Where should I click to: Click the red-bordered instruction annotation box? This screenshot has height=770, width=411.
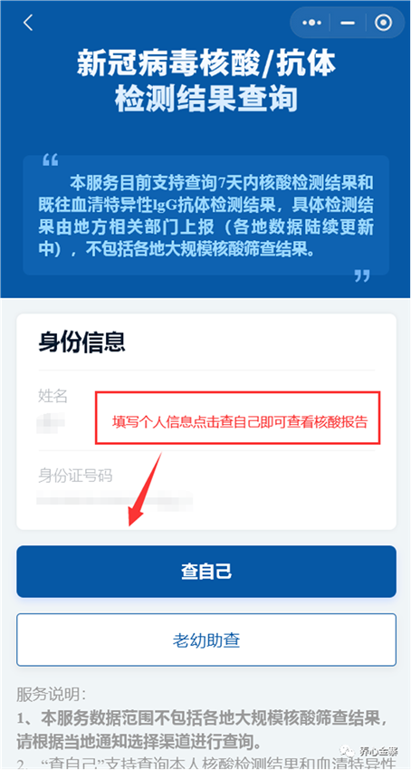pos(238,418)
